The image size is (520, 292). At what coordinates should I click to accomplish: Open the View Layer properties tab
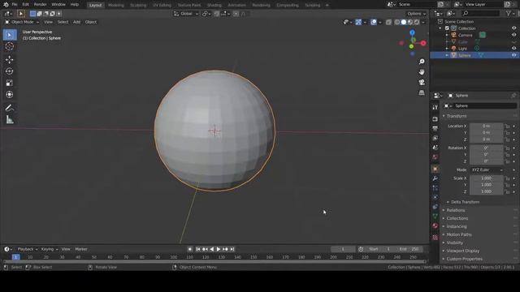(435, 138)
